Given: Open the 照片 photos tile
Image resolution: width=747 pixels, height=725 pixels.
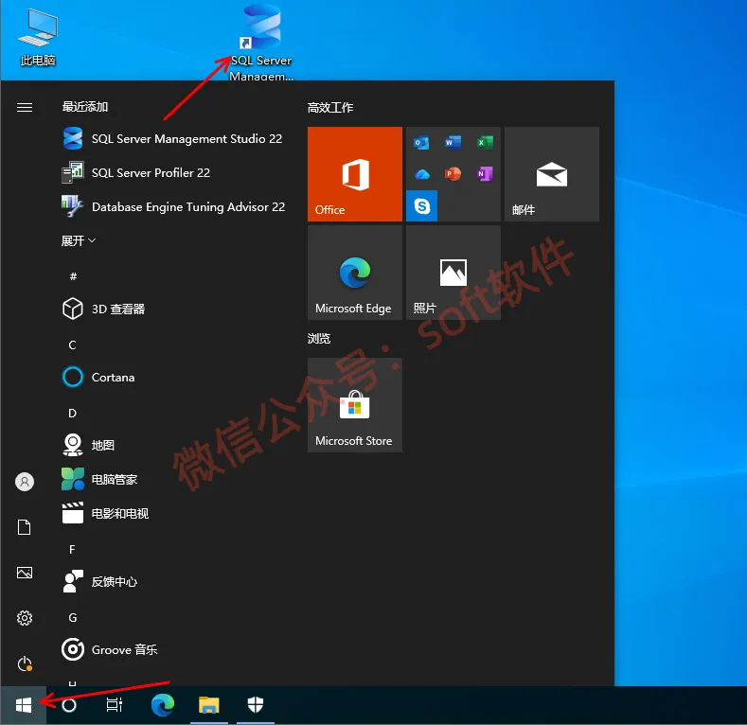Looking at the screenshot, I should point(454,273).
